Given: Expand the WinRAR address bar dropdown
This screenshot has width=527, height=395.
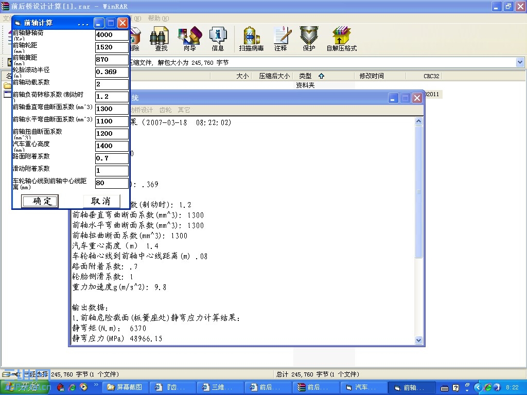Looking at the screenshot, I should [520, 62].
